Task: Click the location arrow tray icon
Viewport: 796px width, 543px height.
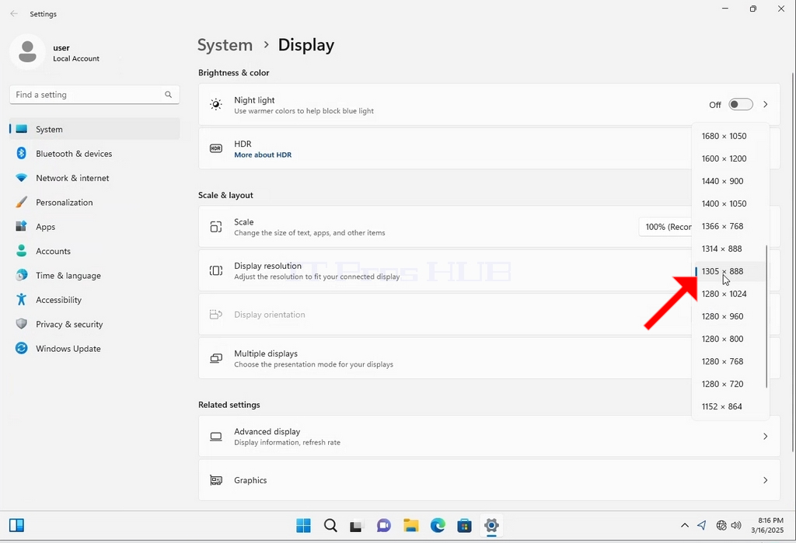Action: coord(702,525)
